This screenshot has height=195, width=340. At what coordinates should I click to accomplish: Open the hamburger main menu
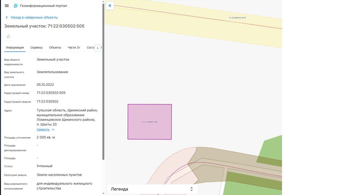pos(7,6)
